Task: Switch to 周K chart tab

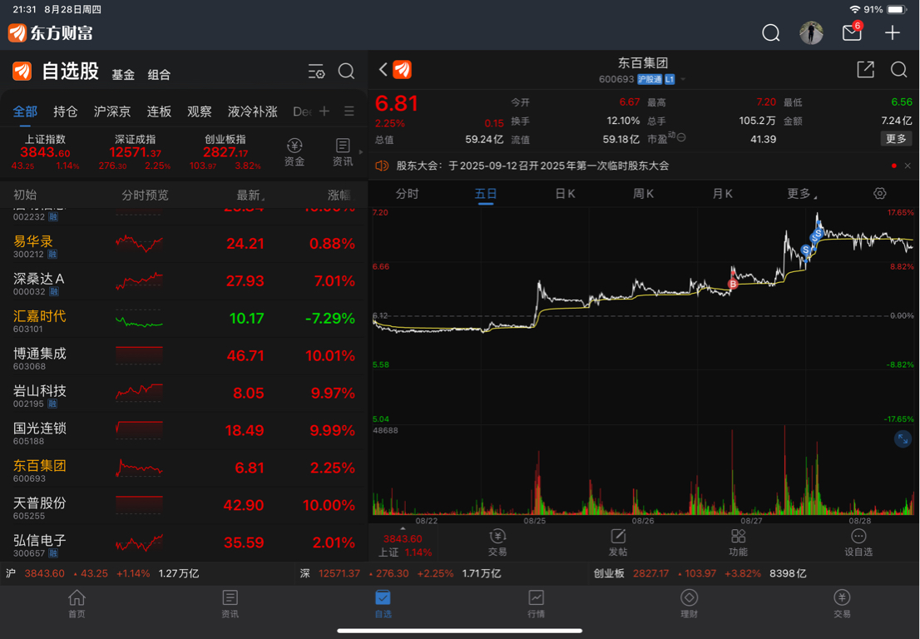Action: coord(643,194)
